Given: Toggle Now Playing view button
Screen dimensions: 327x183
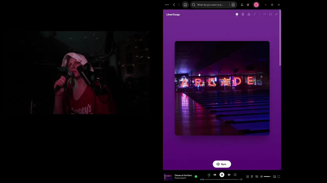Looking at the screenshot, I should click(247, 177).
